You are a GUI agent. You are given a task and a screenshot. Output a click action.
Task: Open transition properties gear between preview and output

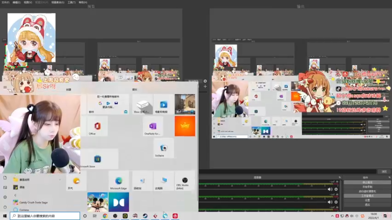pyautogui.click(x=205, y=81)
